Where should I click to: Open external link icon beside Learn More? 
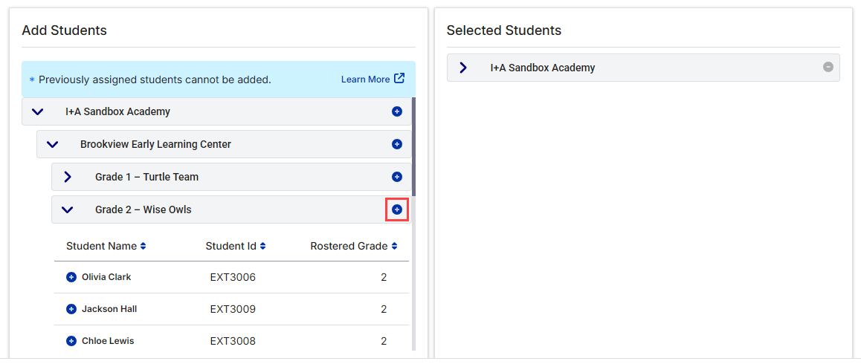pos(399,79)
